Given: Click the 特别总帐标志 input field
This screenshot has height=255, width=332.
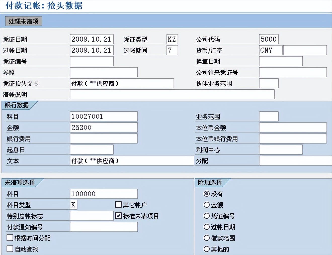Looking at the screenshot, I should click(x=92, y=216).
